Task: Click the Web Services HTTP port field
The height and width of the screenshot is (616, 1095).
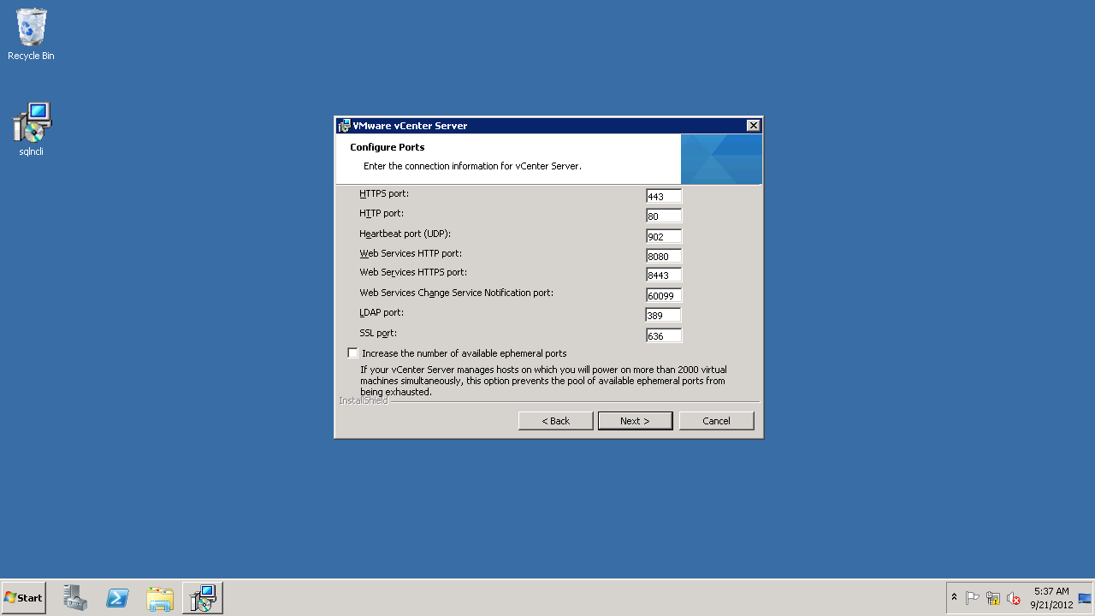Action: [664, 257]
